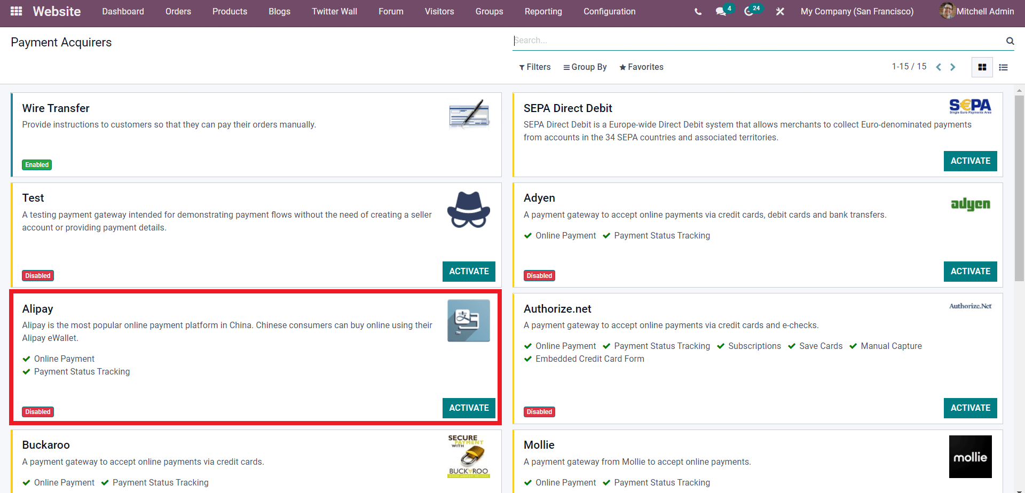The image size is (1025, 493).
Task: Open the Favorites dropdown
Action: [x=641, y=67]
